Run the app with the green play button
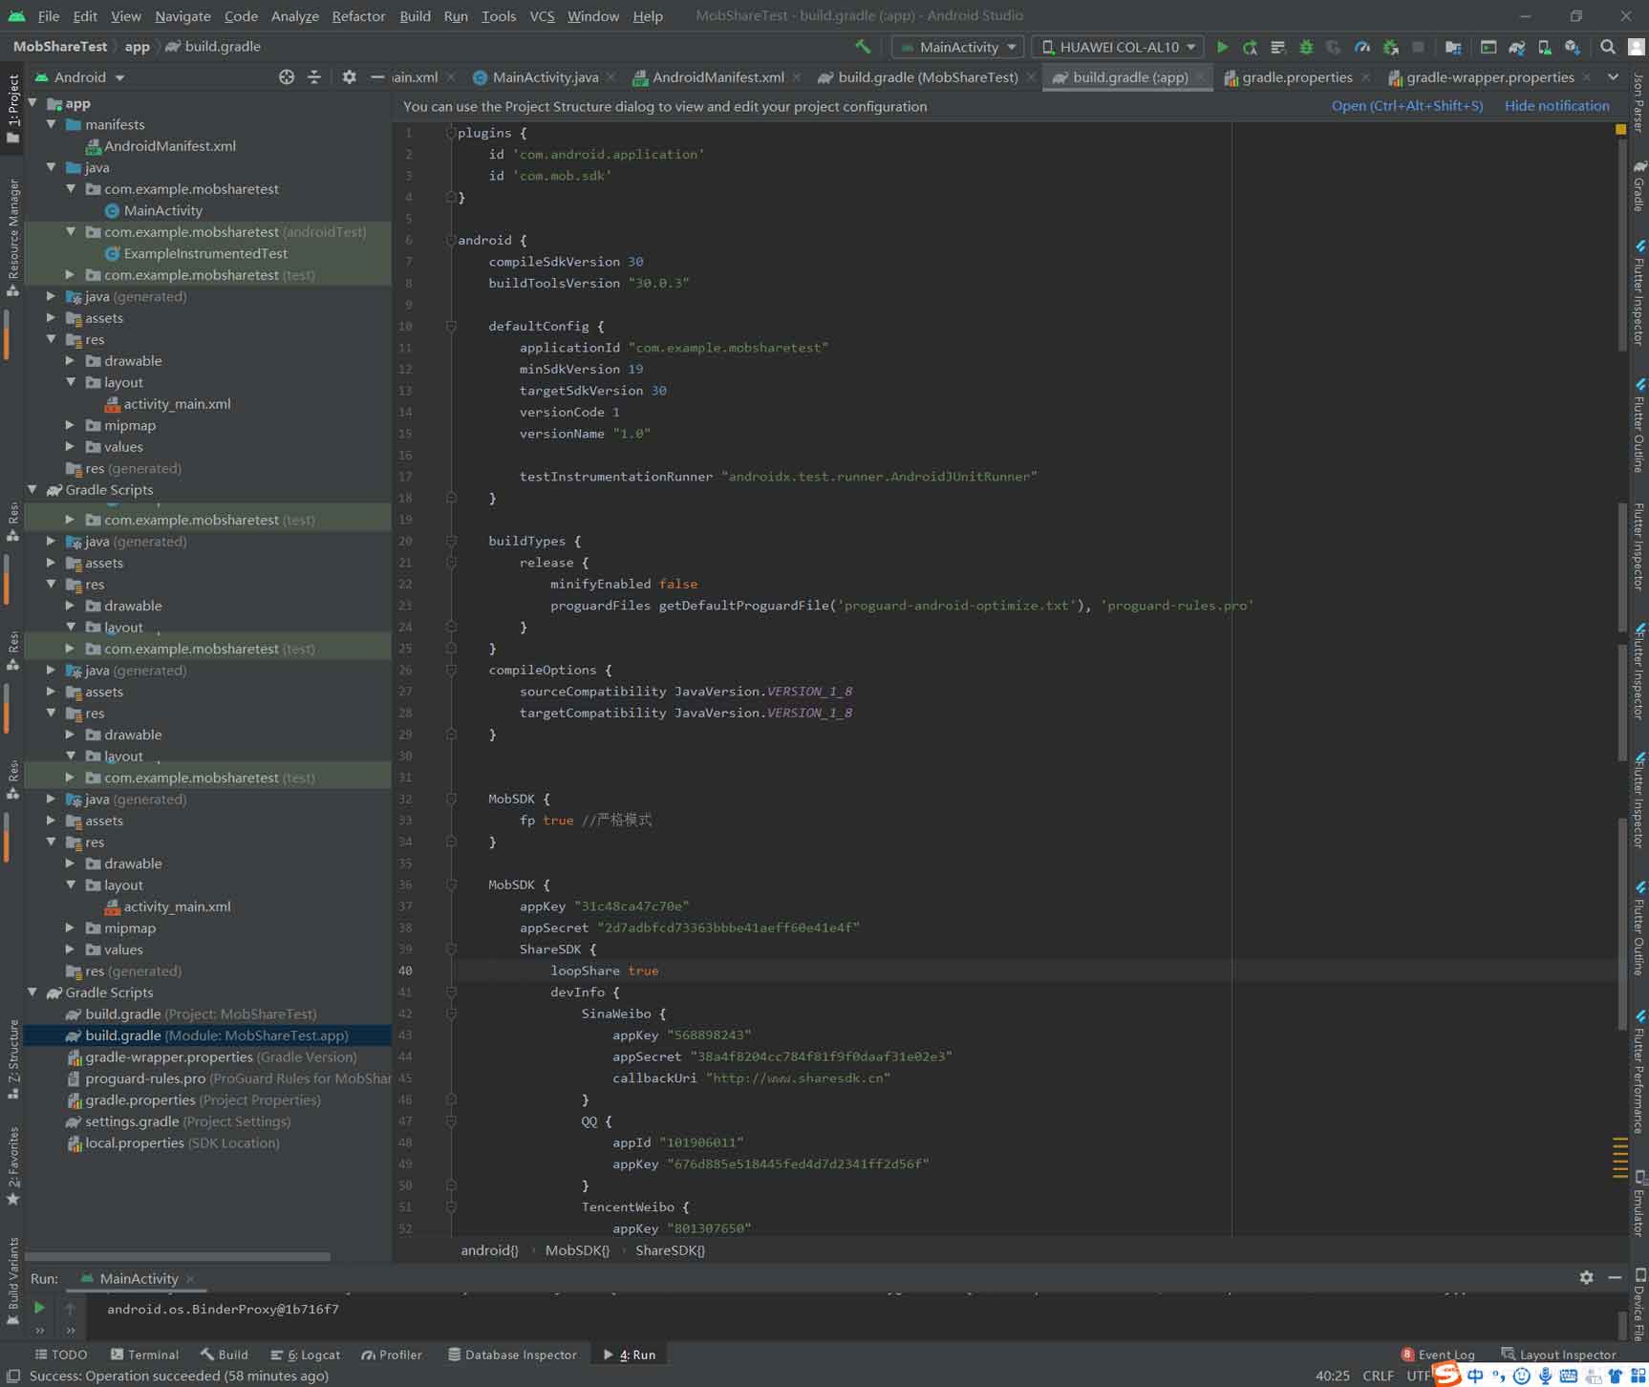 click(1222, 47)
